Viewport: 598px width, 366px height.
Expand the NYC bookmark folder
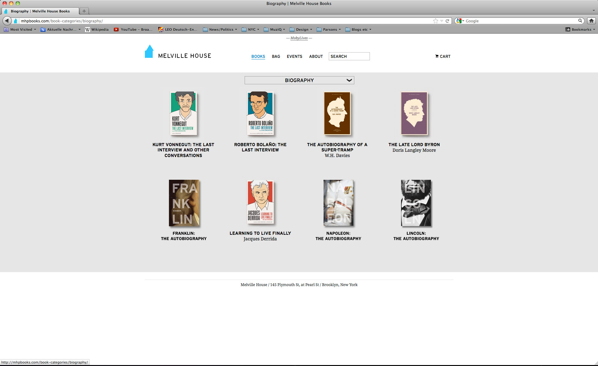[x=250, y=30]
